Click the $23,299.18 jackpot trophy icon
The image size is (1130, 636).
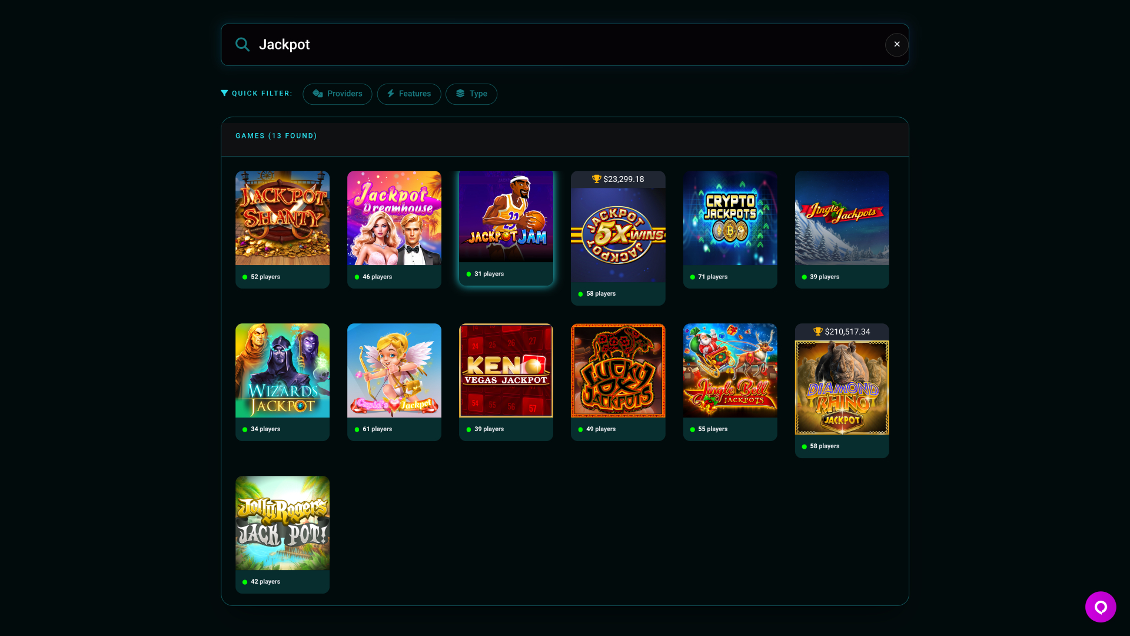pyautogui.click(x=596, y=179)
